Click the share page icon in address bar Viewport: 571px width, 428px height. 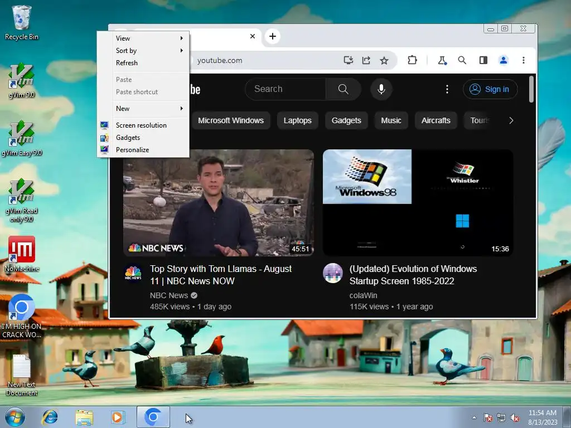(x=366, y=60)
